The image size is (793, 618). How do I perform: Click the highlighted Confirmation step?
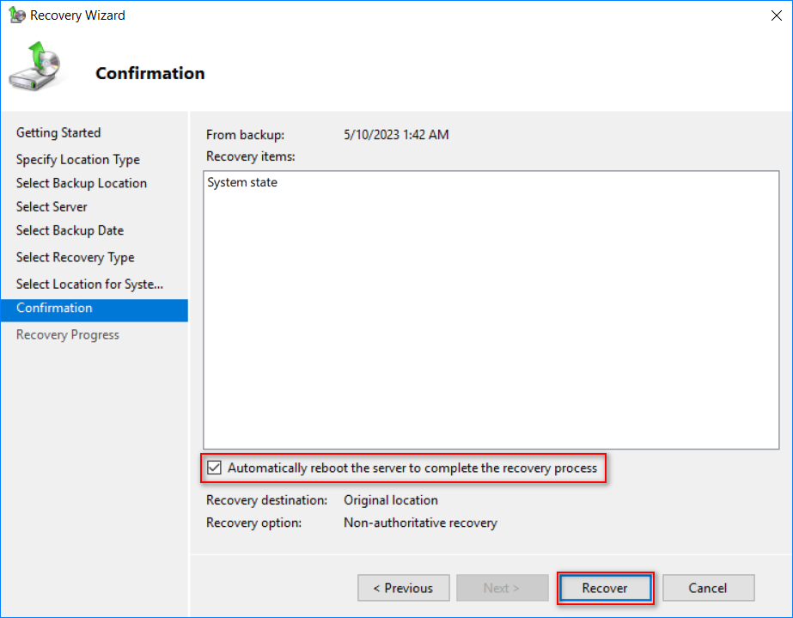pyautogui.click(x=94, y=309)
